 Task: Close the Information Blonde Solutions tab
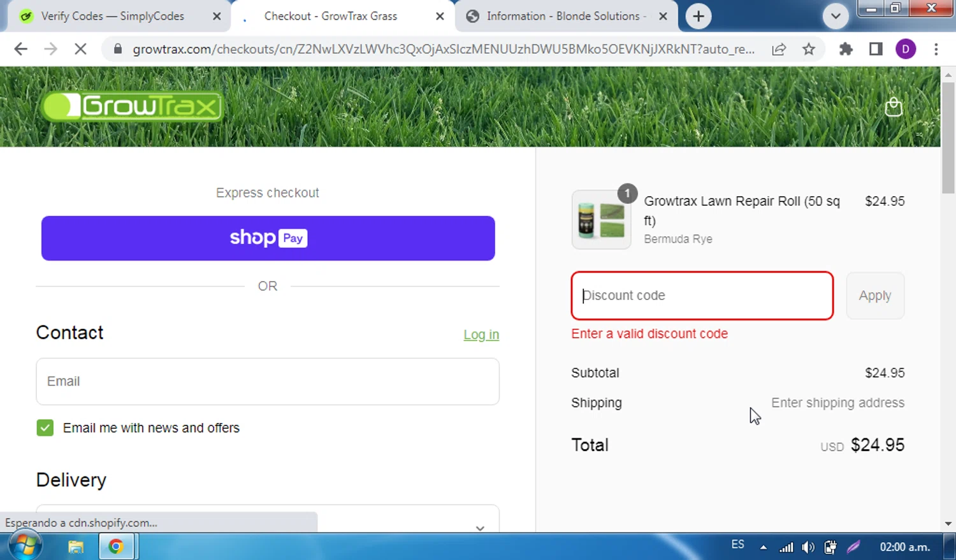point(663,16)
